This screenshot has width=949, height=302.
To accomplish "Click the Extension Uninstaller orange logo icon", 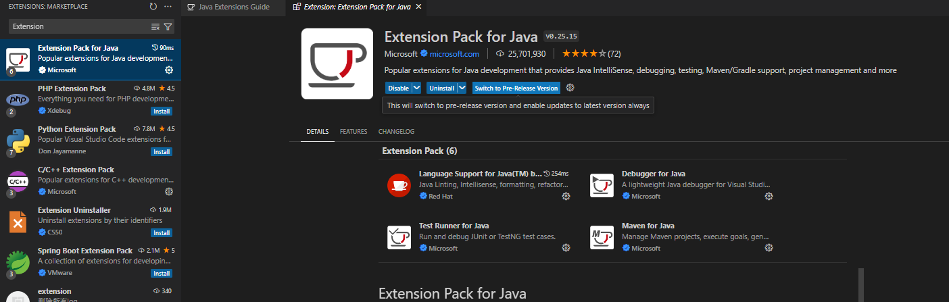I will point(18,222).
